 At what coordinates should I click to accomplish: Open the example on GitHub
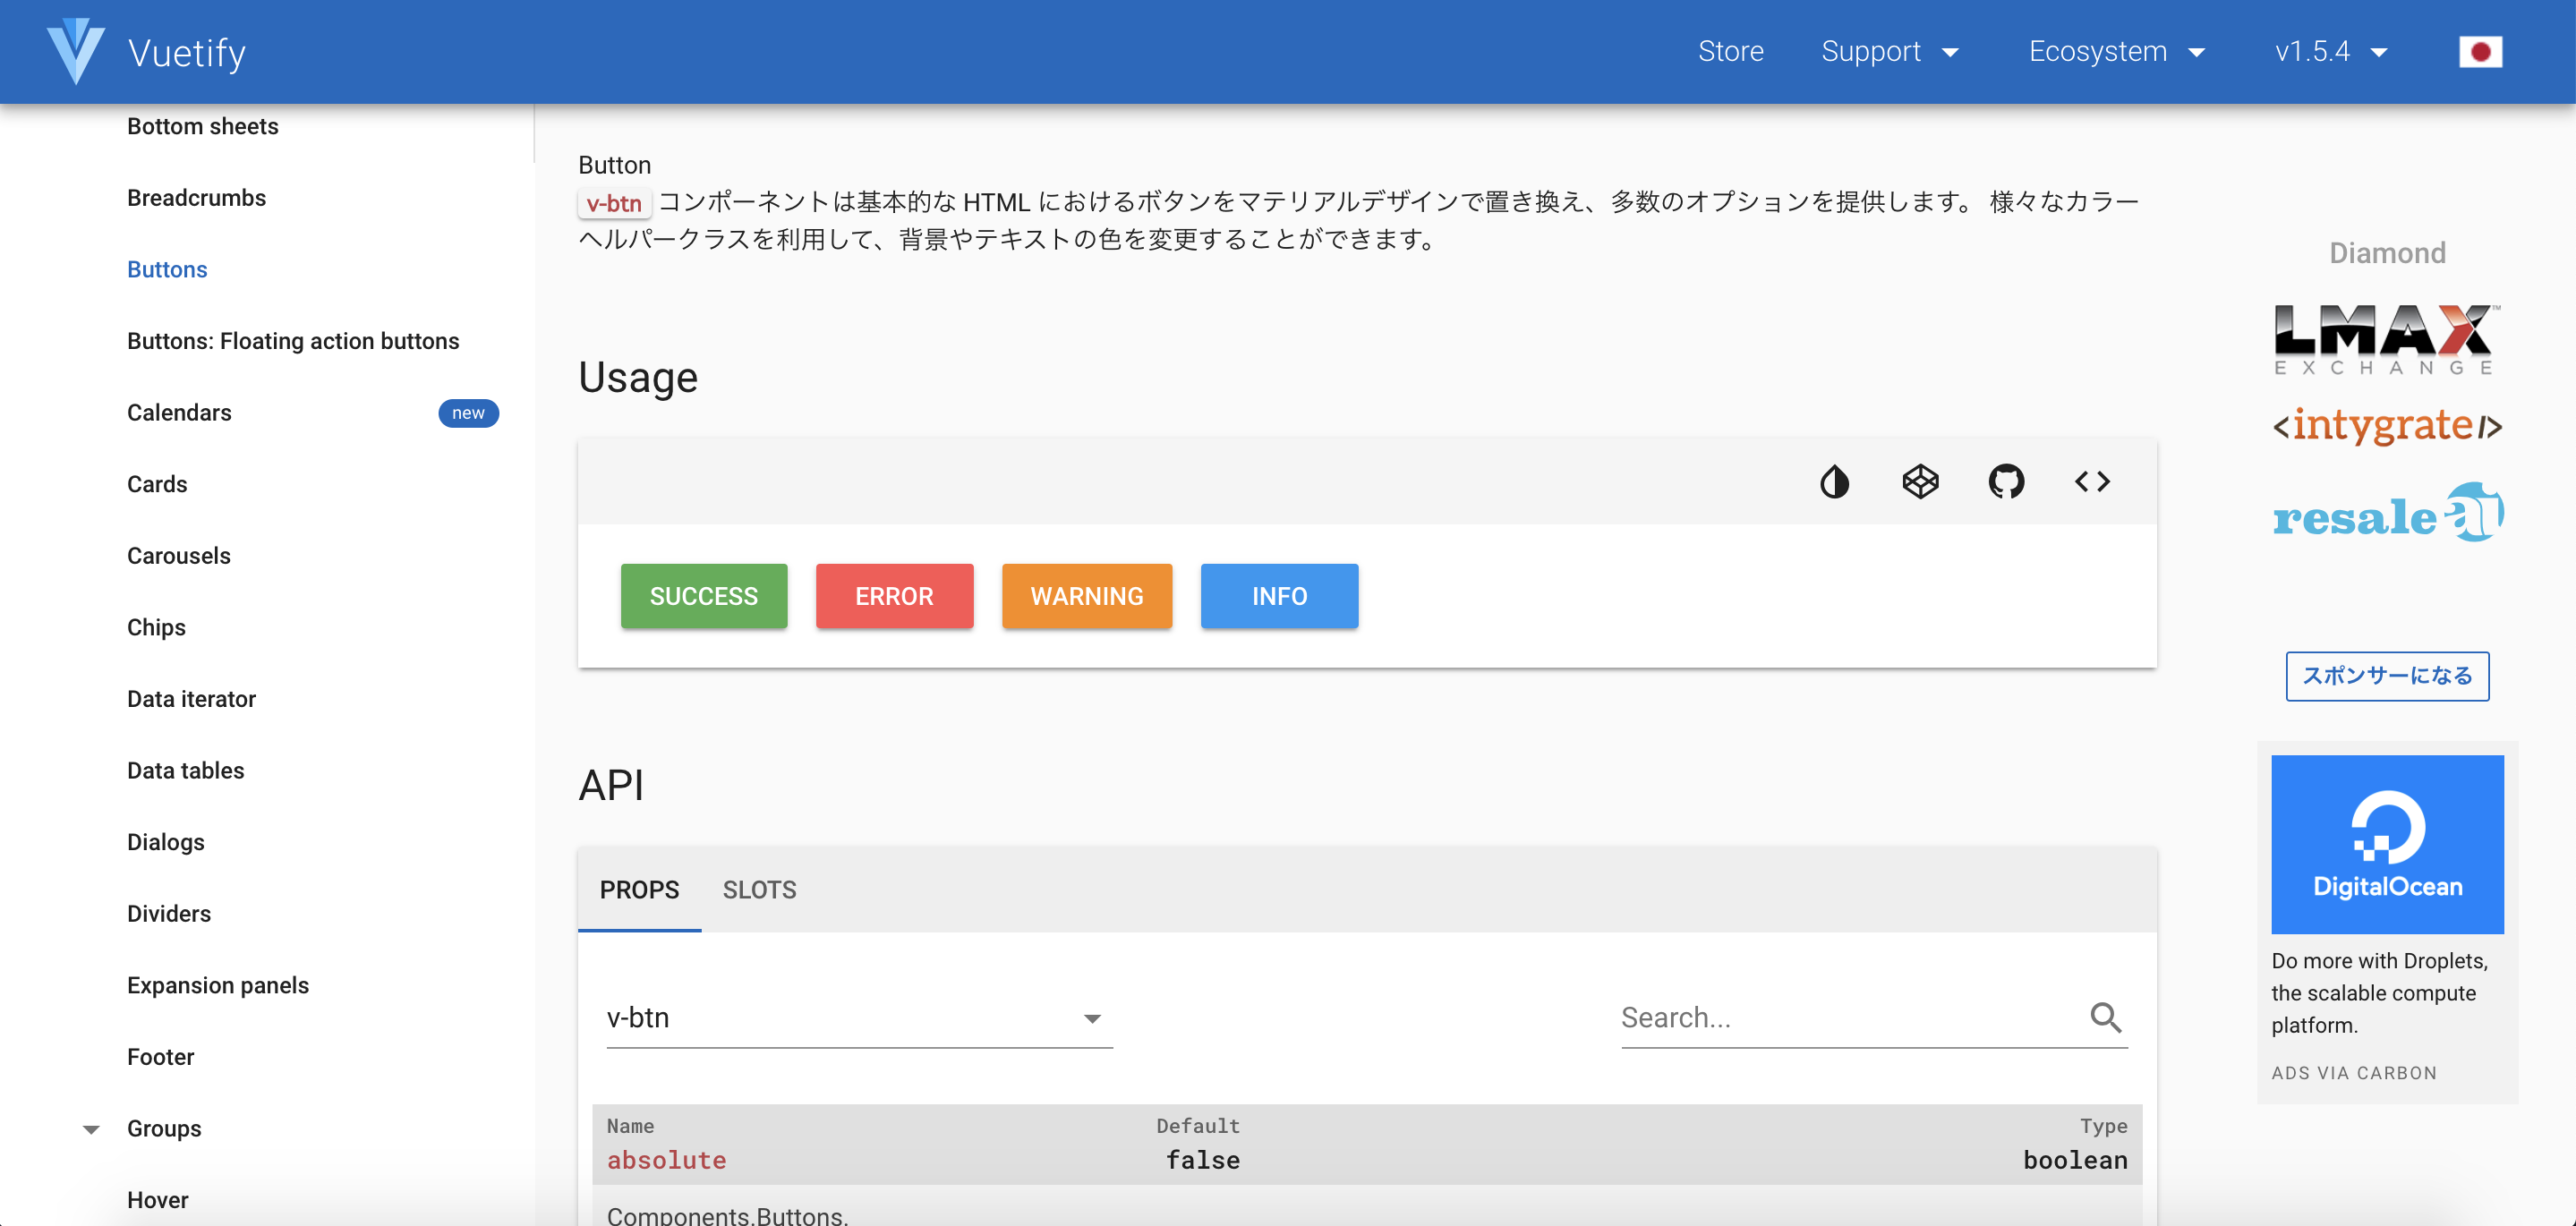point(2006,481)
